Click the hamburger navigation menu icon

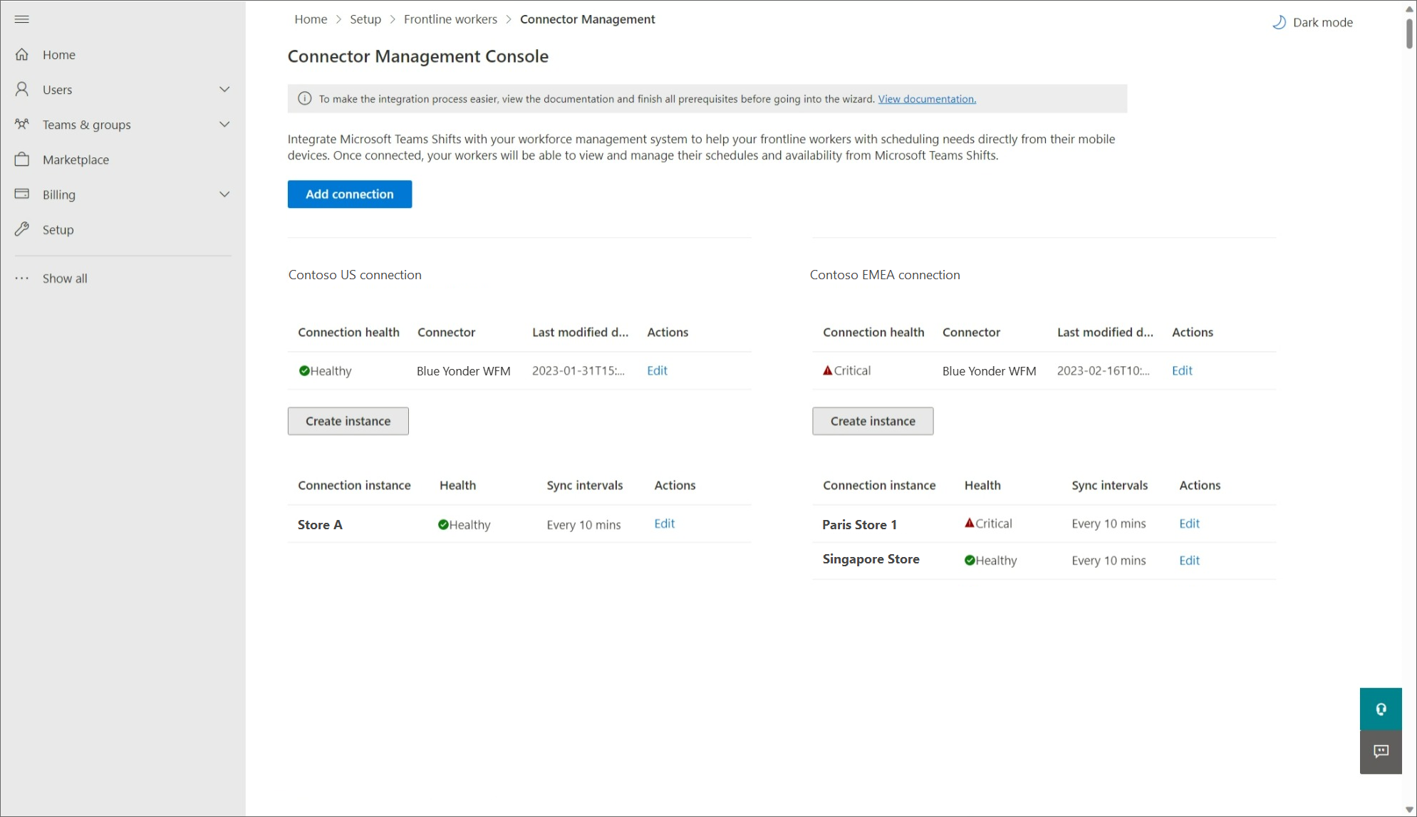pos(21,19)
